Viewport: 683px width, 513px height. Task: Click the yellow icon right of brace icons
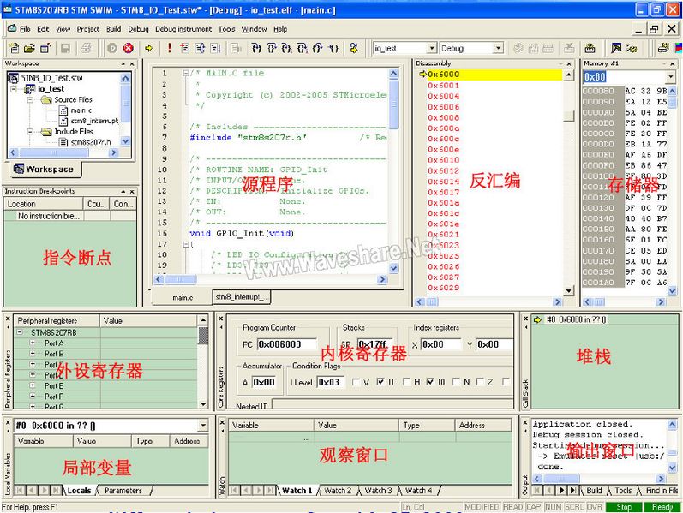pos(354,48)
